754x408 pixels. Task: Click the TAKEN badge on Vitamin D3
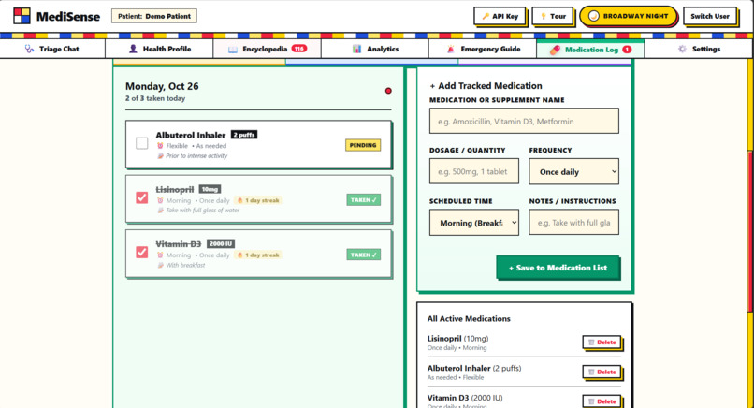pos(364,255)
